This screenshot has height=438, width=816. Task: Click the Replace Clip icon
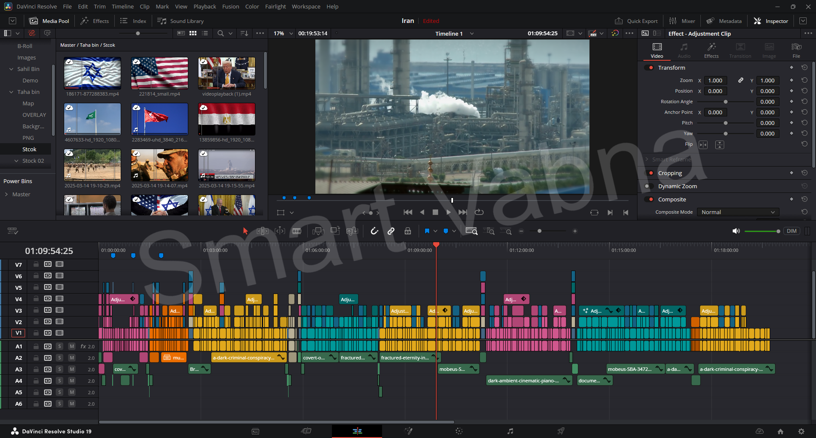coord(352,231)
